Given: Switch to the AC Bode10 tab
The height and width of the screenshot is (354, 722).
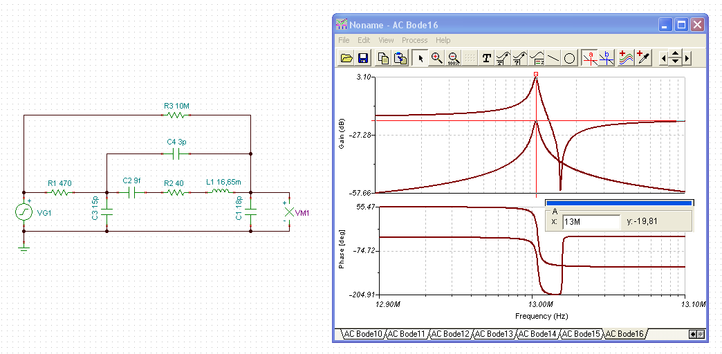Looking at the screenshot, I should (x=362, y=334).
